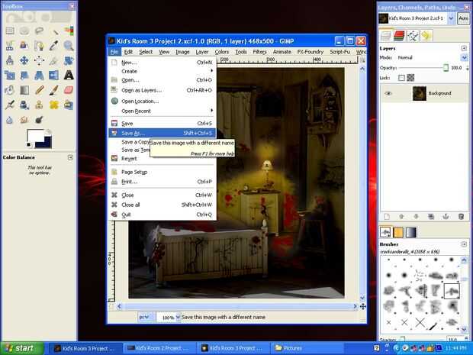Image resolution: width=473 pixels, height=355 pixels.
Task: Expand the Open Recent submenu
Action: tap(162, 111)
